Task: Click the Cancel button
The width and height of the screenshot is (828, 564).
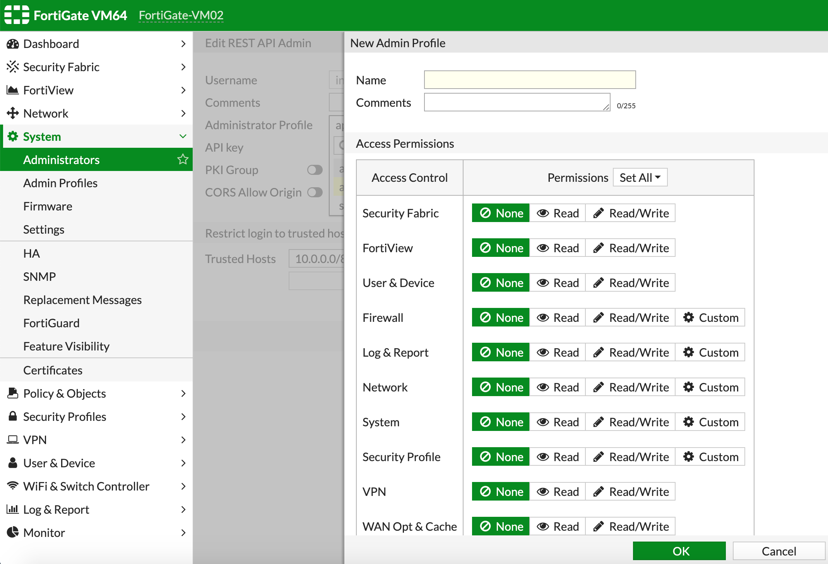Action: point(778,551)
